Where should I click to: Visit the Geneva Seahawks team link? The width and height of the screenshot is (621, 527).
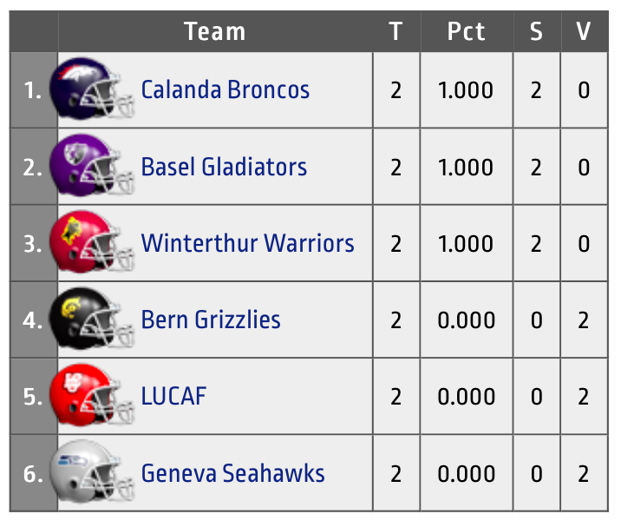point(232,473)
